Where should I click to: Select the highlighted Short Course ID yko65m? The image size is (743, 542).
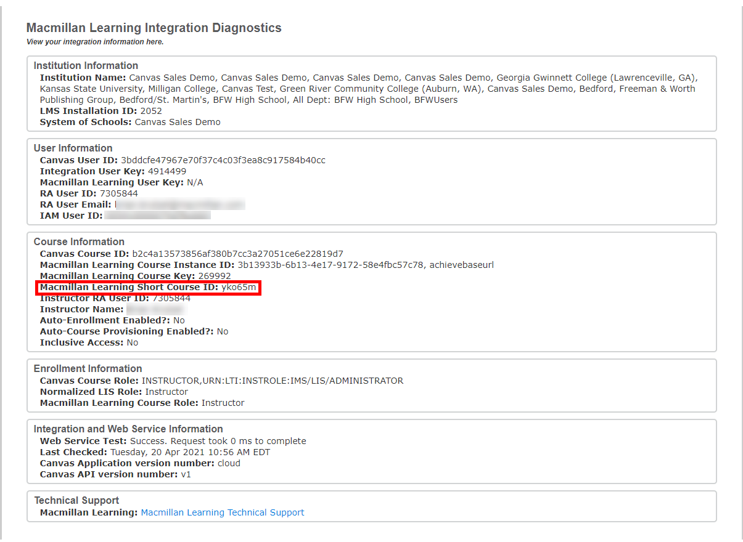coord(245,286)
